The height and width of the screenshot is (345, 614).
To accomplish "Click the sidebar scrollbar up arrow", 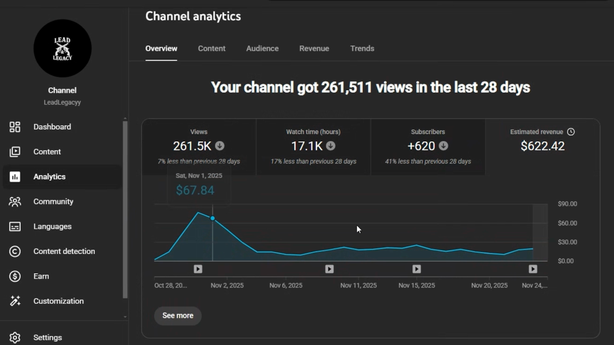I will click(125, 119).
